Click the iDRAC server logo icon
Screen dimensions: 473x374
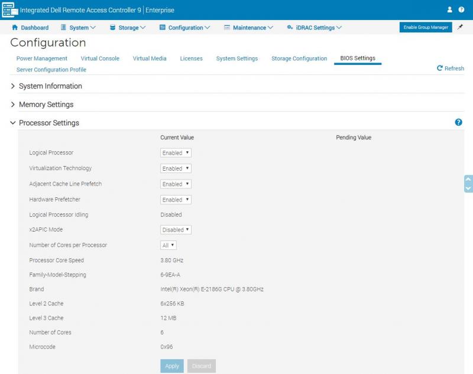coord(9,10)
